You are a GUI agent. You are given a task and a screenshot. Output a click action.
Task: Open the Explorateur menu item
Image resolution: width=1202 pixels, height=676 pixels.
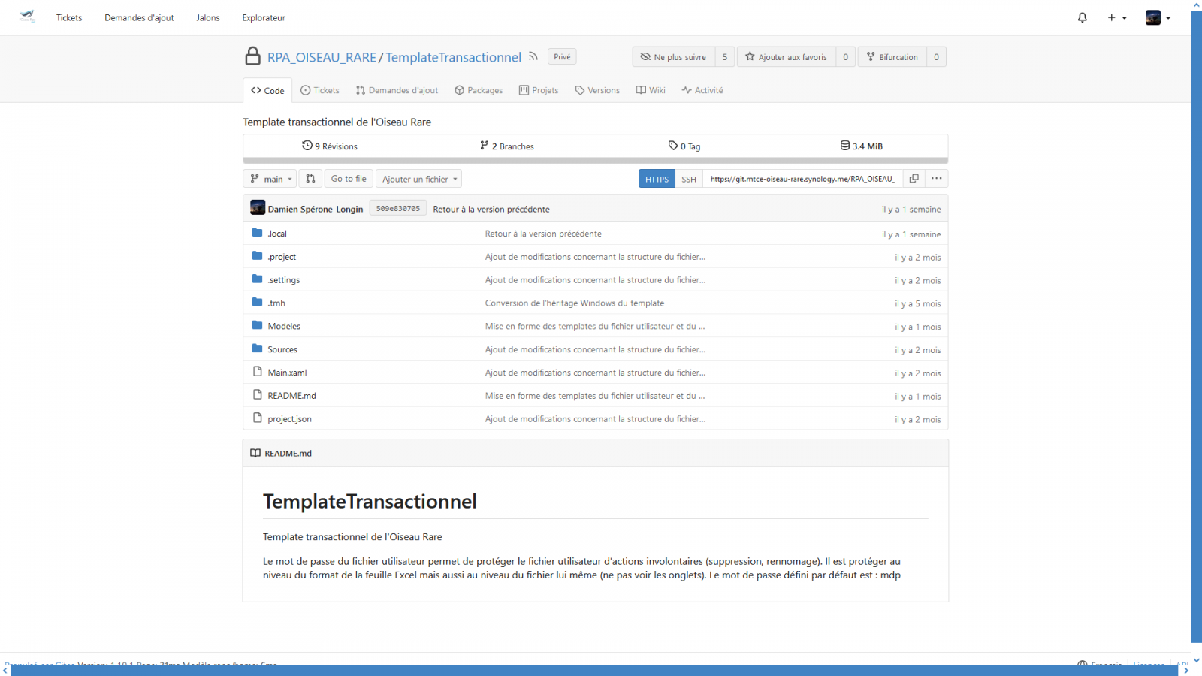pyautogui.click(x=264, y=17)
